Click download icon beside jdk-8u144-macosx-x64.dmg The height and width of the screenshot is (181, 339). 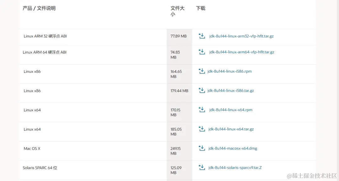tap(202, 148)
